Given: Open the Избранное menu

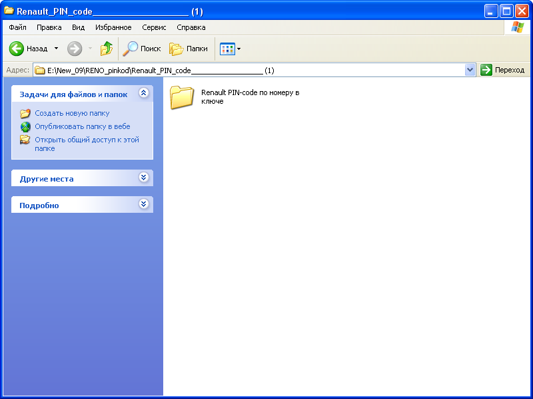Looking at the screenshot, I should (x=113, y=27).
